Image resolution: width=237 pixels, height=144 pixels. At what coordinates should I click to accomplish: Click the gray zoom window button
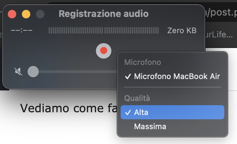40,14
